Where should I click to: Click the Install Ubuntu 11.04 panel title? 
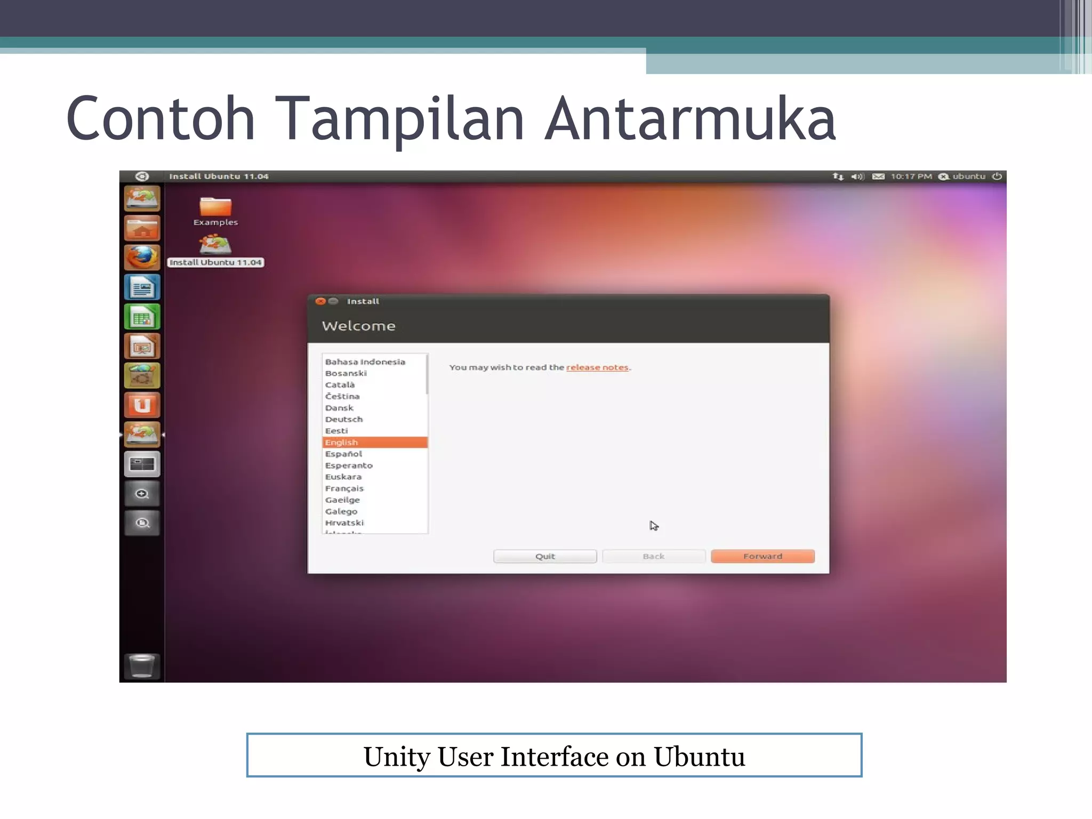219,176
